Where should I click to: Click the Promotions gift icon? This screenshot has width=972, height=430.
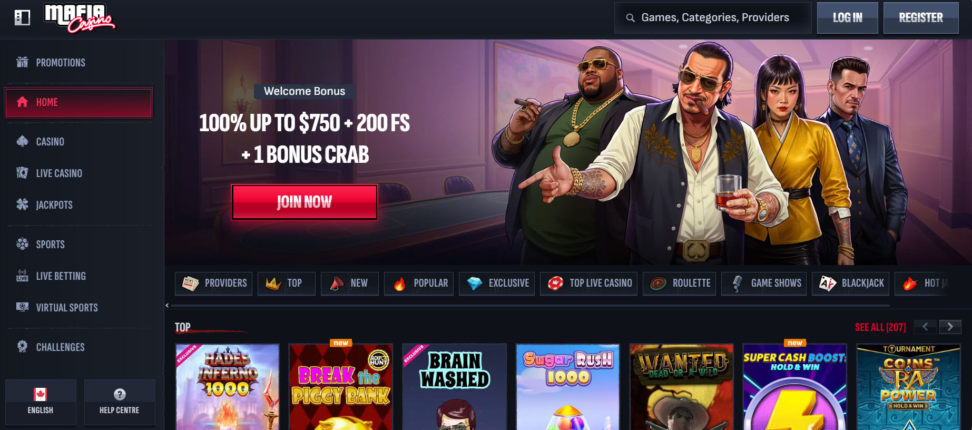point(22,62)
